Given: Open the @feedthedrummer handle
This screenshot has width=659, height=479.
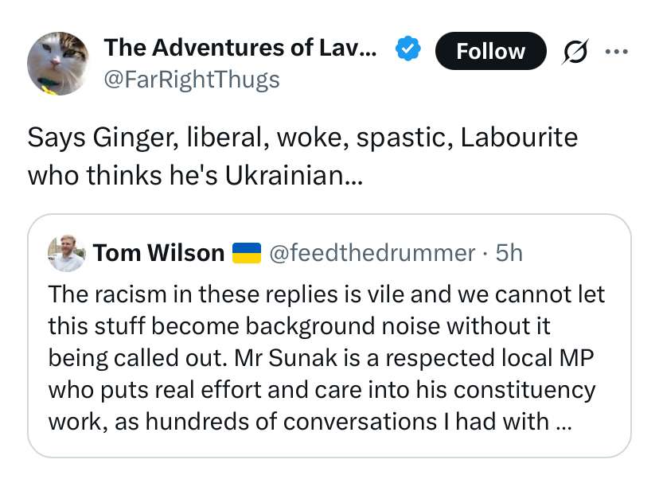Looking at the screenshot, I should [372, 253].
